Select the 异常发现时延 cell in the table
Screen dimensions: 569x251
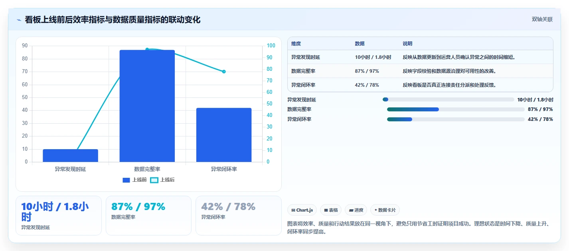coord(306,57)
